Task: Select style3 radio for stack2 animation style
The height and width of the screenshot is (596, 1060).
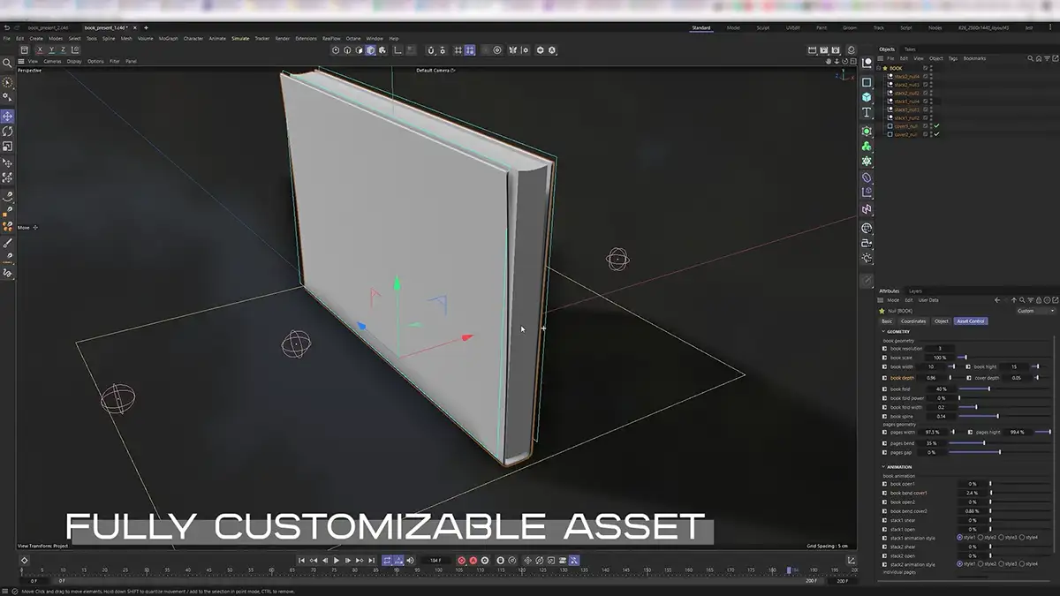Action: [1001, 563]
